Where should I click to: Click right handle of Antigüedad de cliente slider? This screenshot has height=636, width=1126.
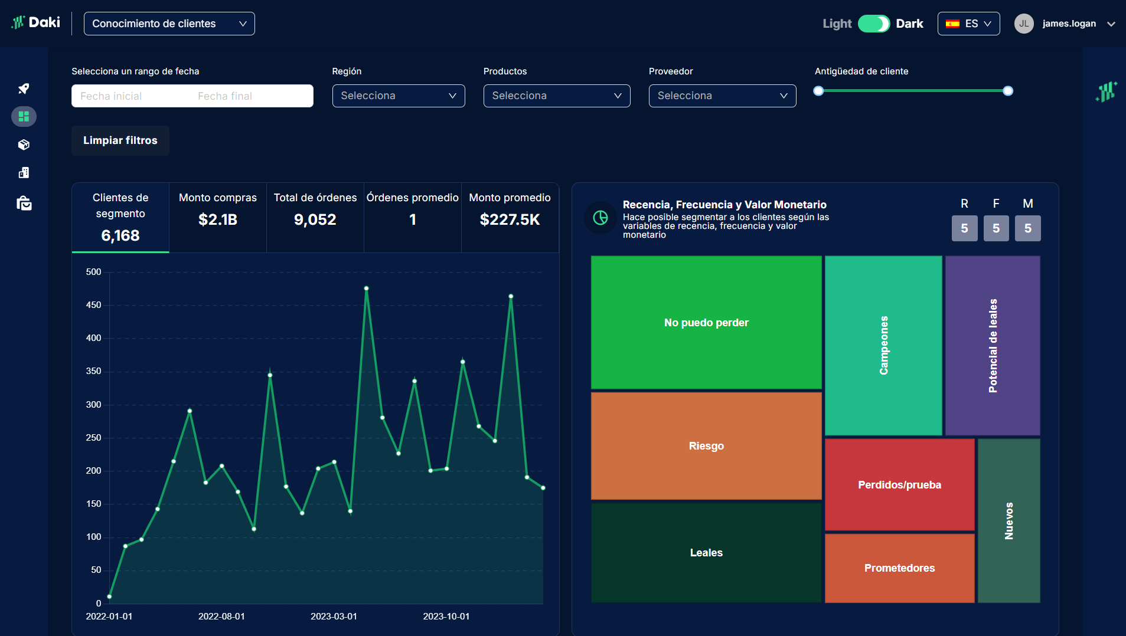(x=1008, y=91)
